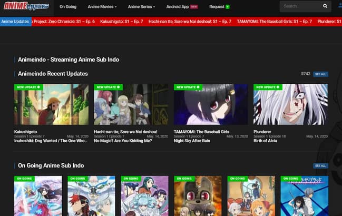342x216 pixels.
Task: Click the NEW badge beside Android App
Action: pyautogui.click(x=194, y=7)
